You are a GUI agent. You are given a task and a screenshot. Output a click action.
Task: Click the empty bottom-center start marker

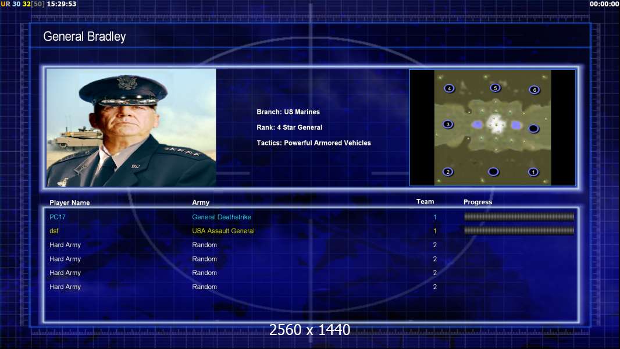(x=493, y=172)
